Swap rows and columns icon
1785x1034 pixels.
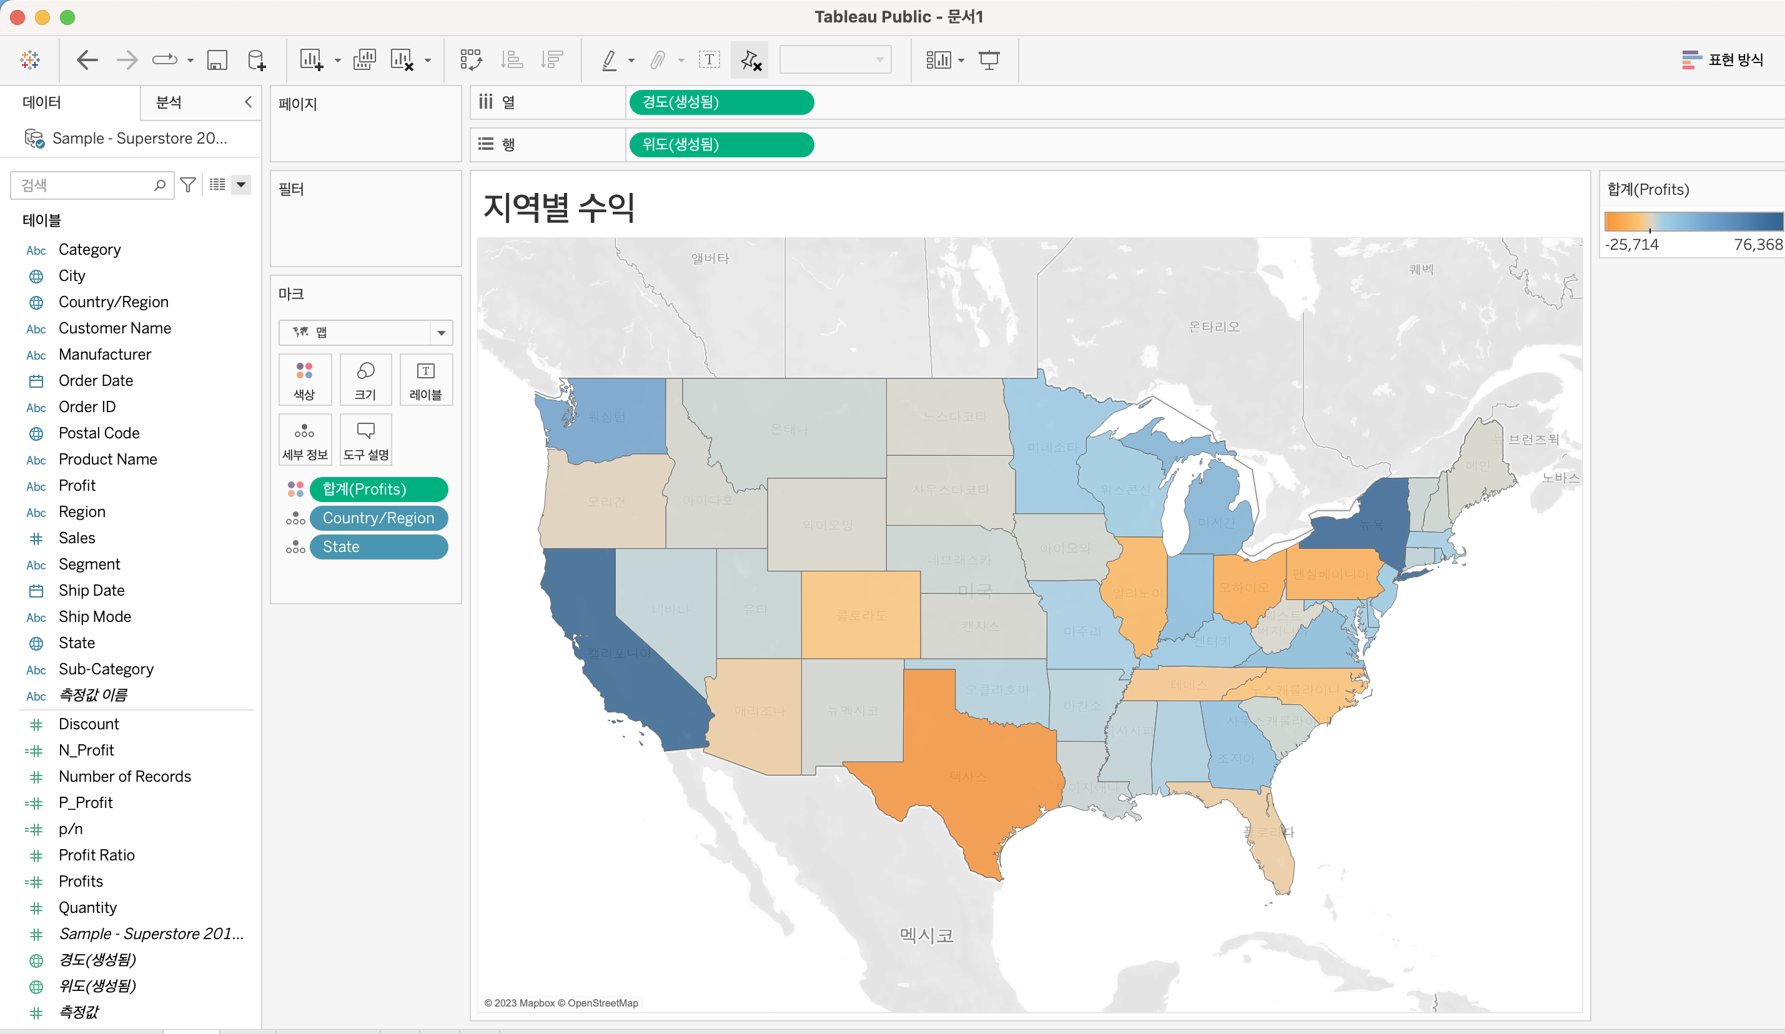(x=471, y=60)
